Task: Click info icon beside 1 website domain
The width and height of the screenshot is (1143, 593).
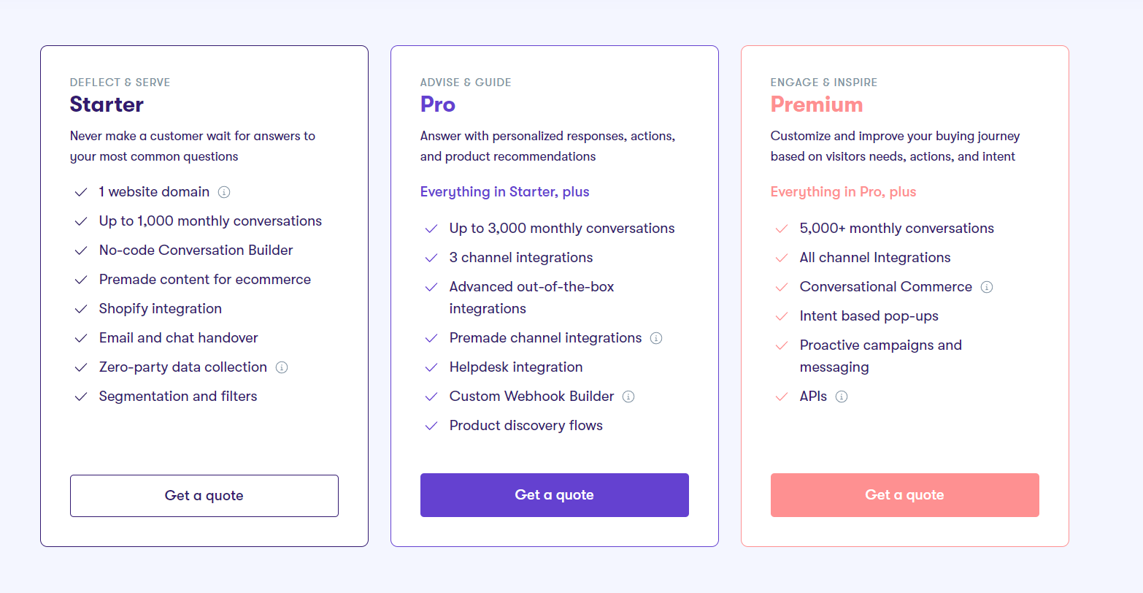Action: [224, 192]
